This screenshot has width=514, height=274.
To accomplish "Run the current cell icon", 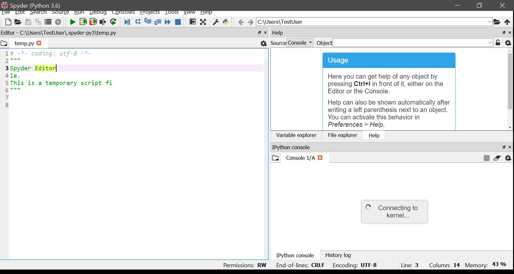I will pyautogui.click(x=83, y=22).
